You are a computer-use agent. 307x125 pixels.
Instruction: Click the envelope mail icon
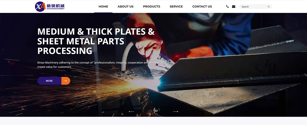tap(234, 7)
